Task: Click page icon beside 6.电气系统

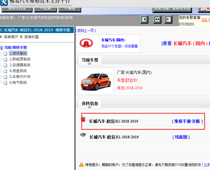Action: [5, 83]
